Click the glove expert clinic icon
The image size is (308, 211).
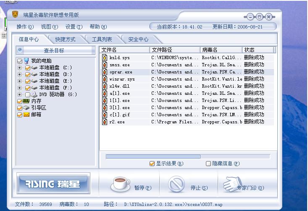pos(232,184)
